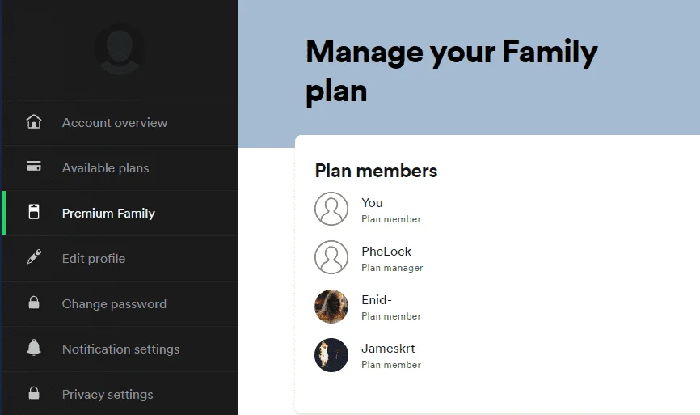Click the card icon beside Available plans
Image resolution: width=700 pixels, height=415 pixels.
pos(34,166)
